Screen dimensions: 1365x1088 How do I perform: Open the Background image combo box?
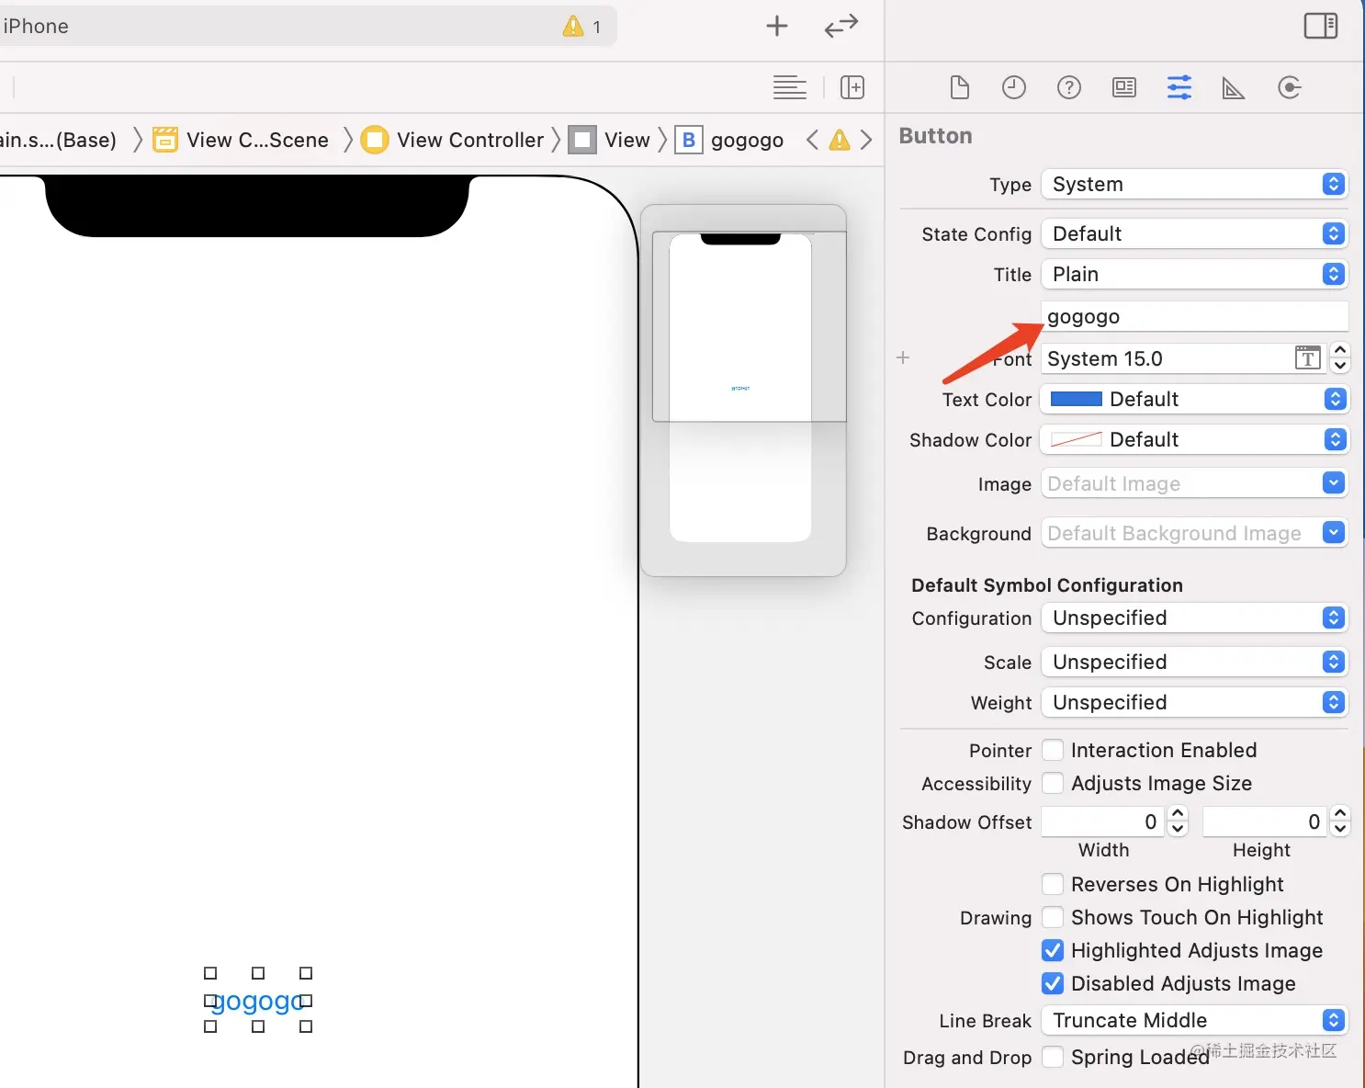coord(1334,533)
